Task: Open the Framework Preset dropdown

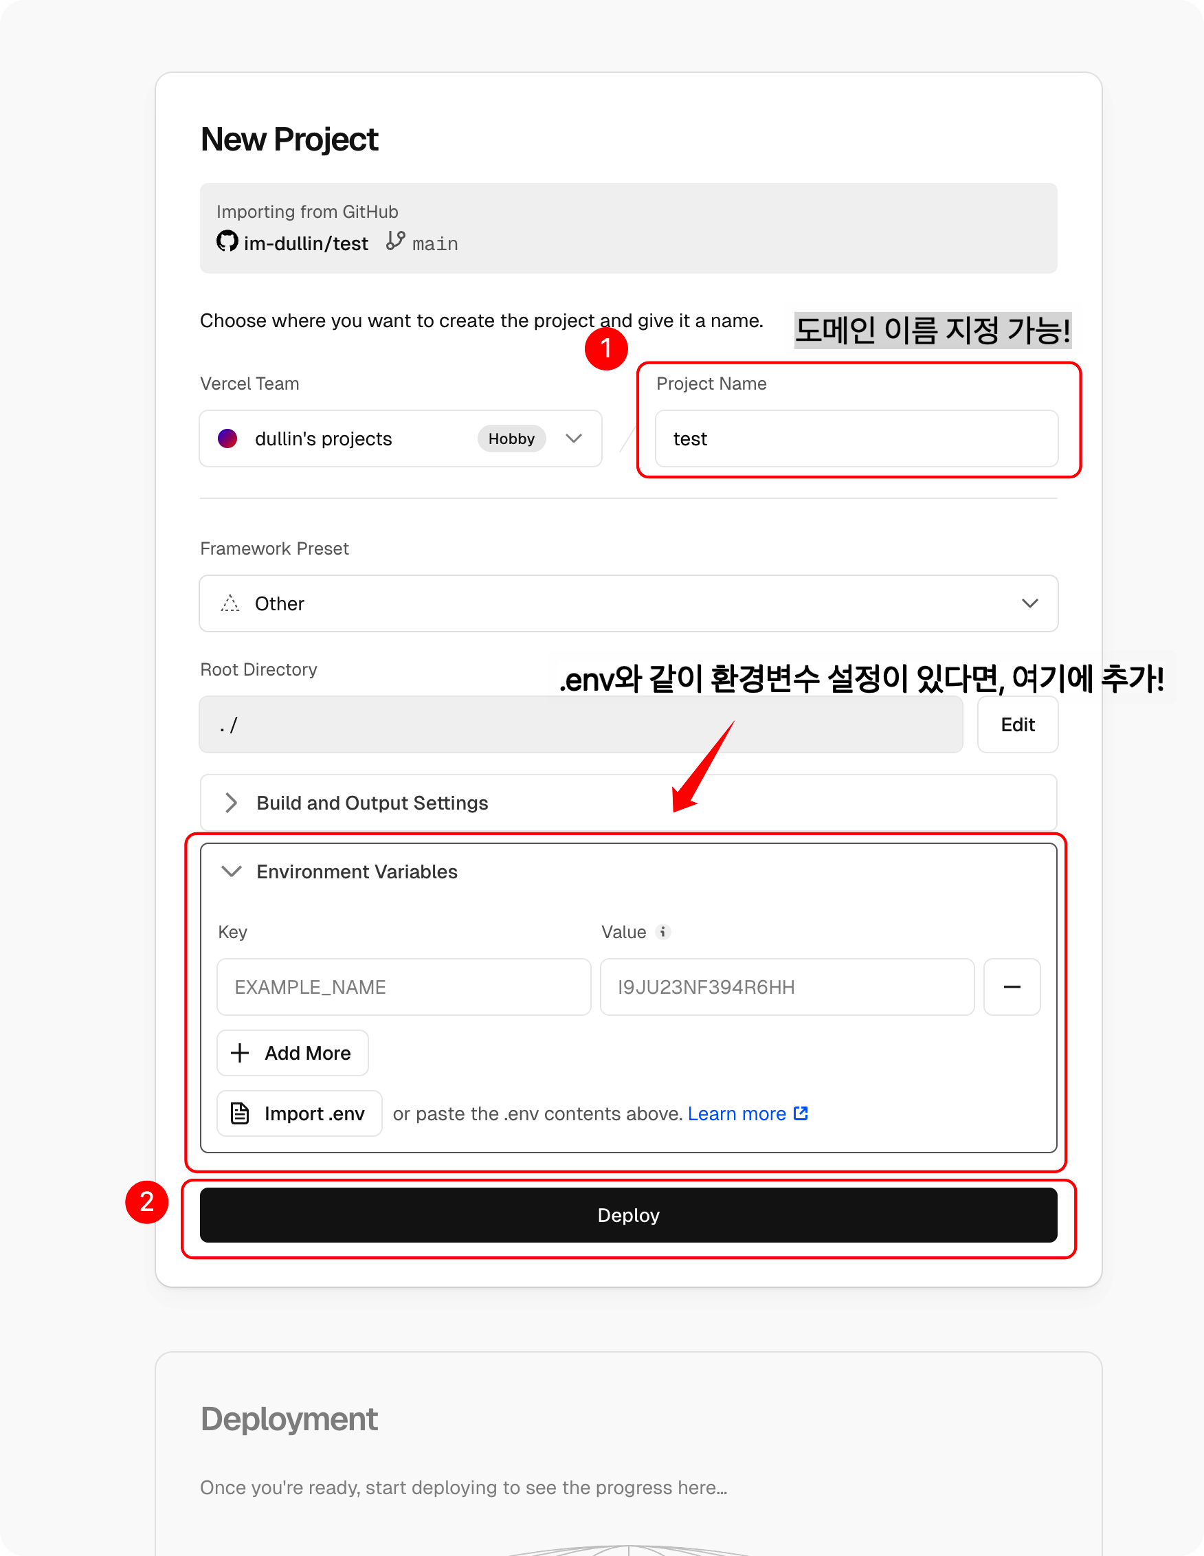Action: [628, 603]
